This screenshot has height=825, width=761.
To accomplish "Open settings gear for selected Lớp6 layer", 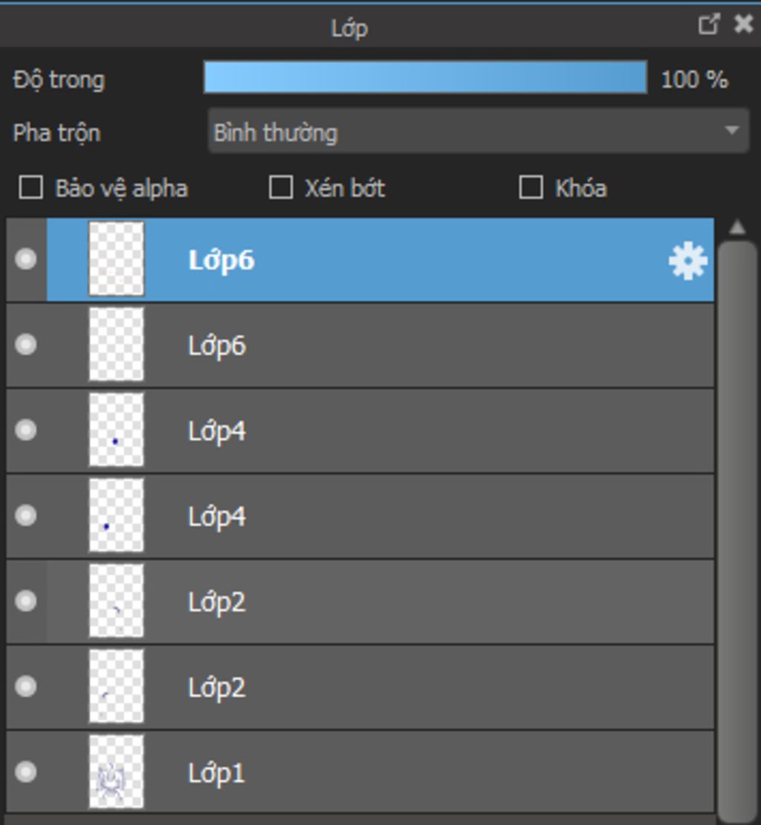I will point(687,261).
